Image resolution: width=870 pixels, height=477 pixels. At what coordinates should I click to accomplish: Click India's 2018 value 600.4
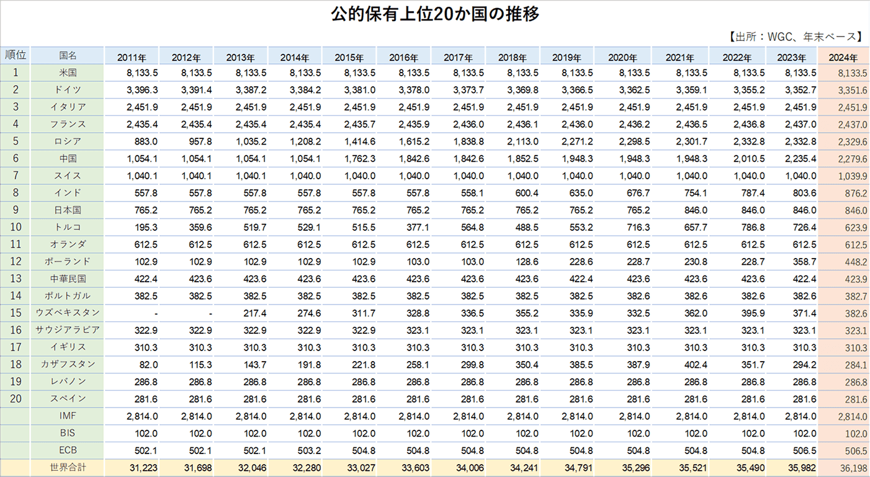tap(527, 194)
